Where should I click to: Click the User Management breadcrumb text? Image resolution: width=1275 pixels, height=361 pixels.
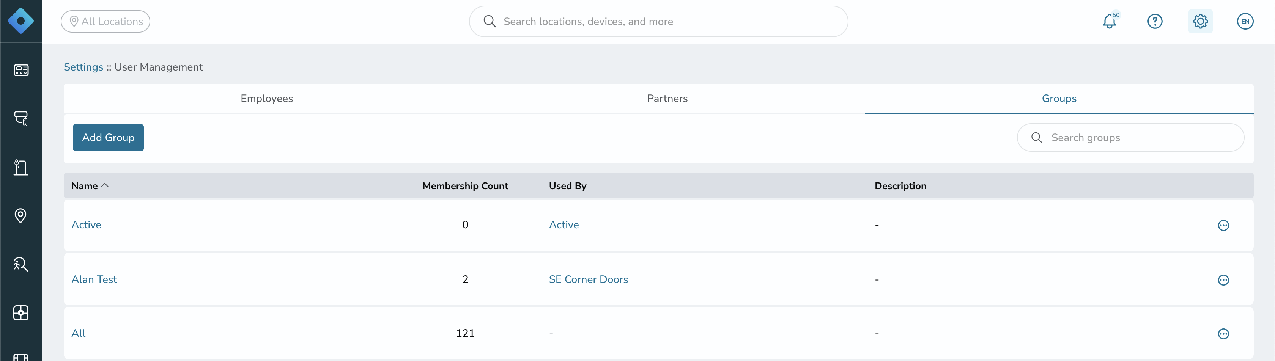coord(158,67)
